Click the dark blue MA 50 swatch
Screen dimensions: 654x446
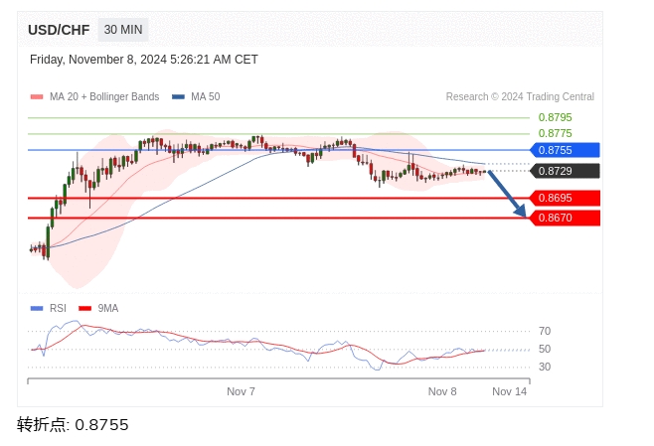pyautogui.click(x=179, y=96)
